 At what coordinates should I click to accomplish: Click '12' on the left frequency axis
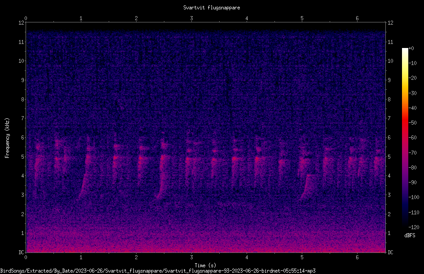21,23
